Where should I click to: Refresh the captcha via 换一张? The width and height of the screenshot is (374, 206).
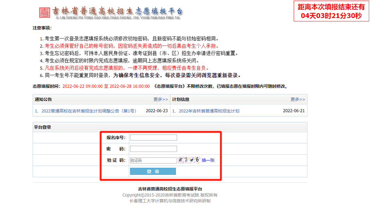click(x=208, y=160)
